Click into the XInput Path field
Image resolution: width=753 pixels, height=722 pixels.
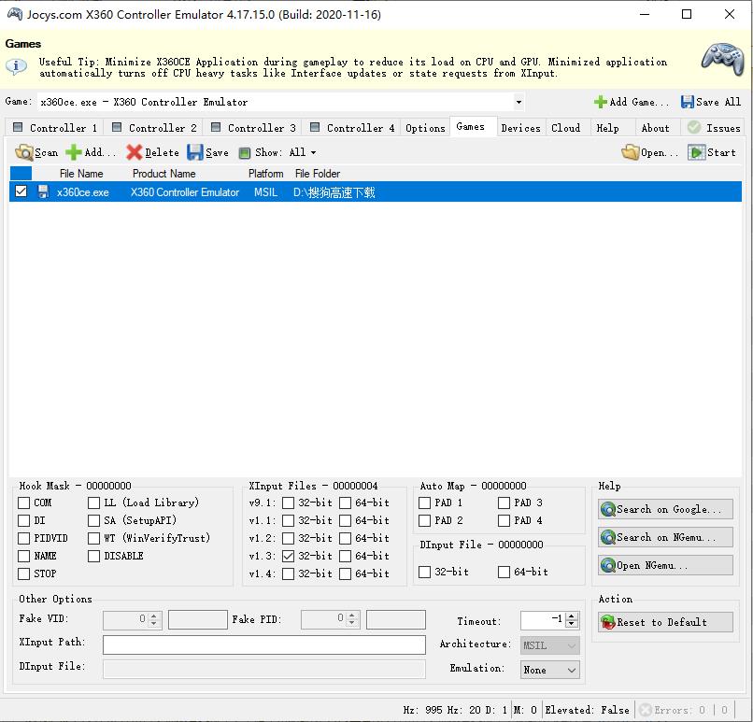tap(264, 644)
